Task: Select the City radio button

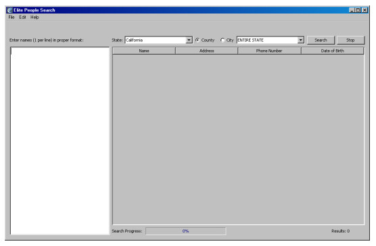Action: point(222,40)
